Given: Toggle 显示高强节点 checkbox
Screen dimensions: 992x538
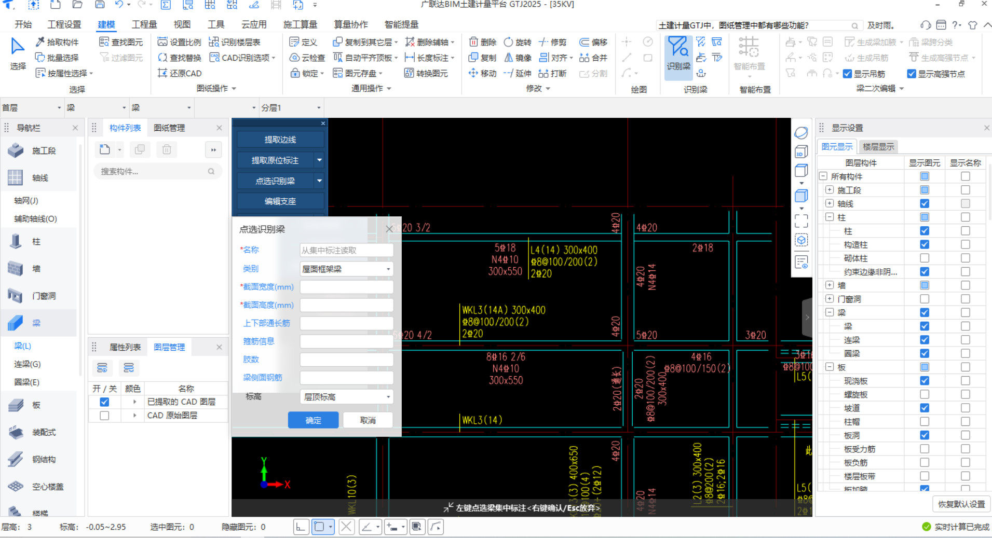Looking at the screenshot, I should (x=912, y=74).
